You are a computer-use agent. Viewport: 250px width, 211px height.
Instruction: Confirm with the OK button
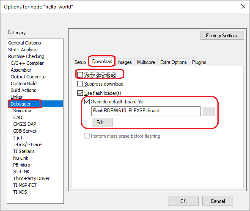(183, 201)
